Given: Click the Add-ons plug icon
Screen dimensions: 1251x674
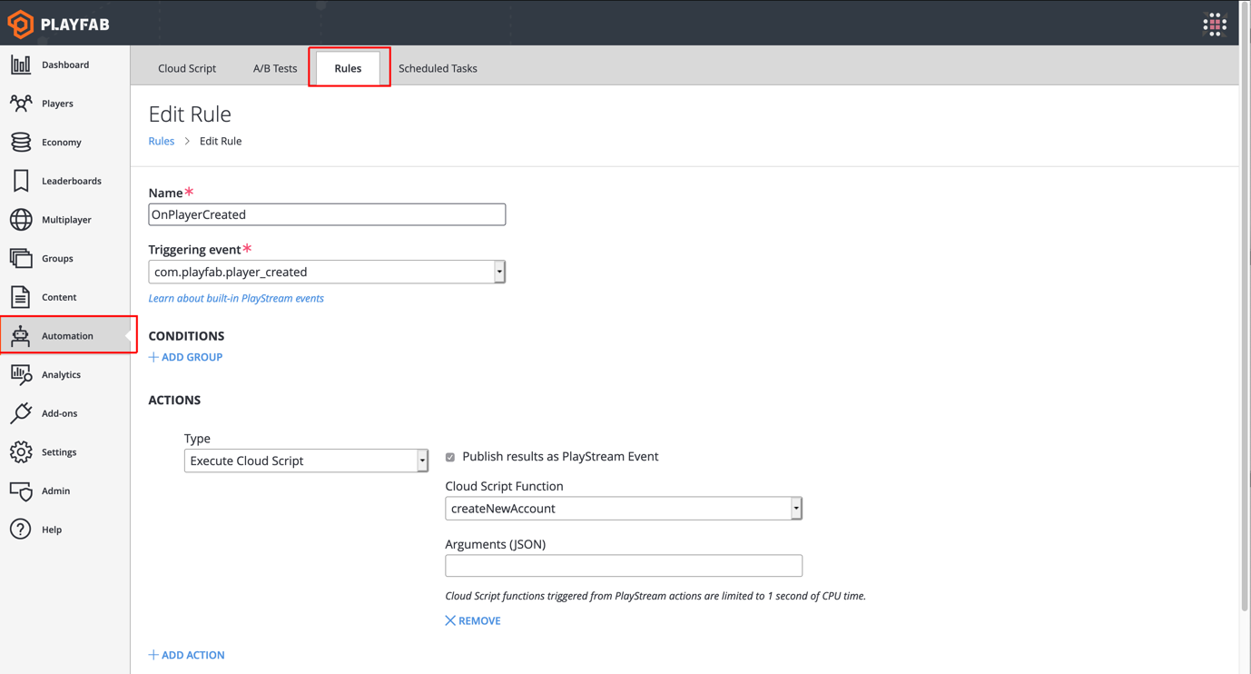Looking at the screenshot, I should point(21,413).
